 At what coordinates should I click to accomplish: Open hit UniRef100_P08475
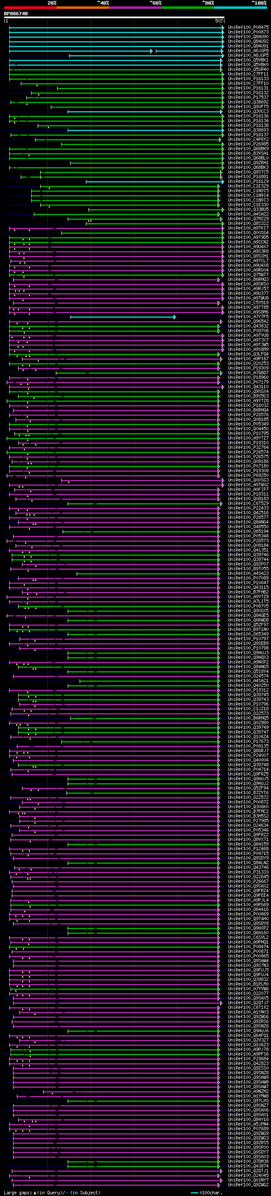(x=248, y=28)
